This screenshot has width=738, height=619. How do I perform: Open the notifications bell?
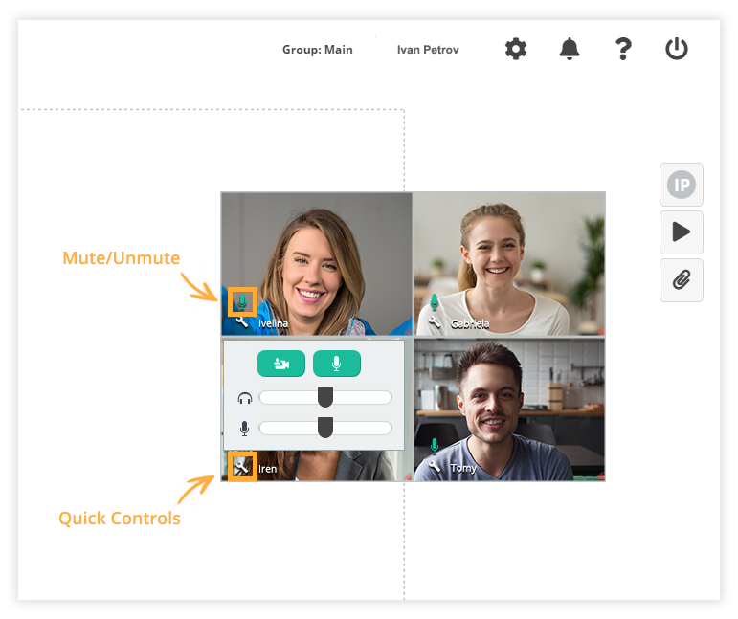(x=569, y=49)
